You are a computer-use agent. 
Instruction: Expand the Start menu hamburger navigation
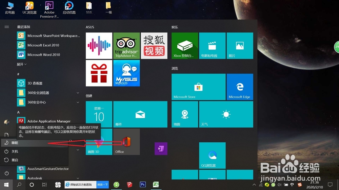click(7, 27)
